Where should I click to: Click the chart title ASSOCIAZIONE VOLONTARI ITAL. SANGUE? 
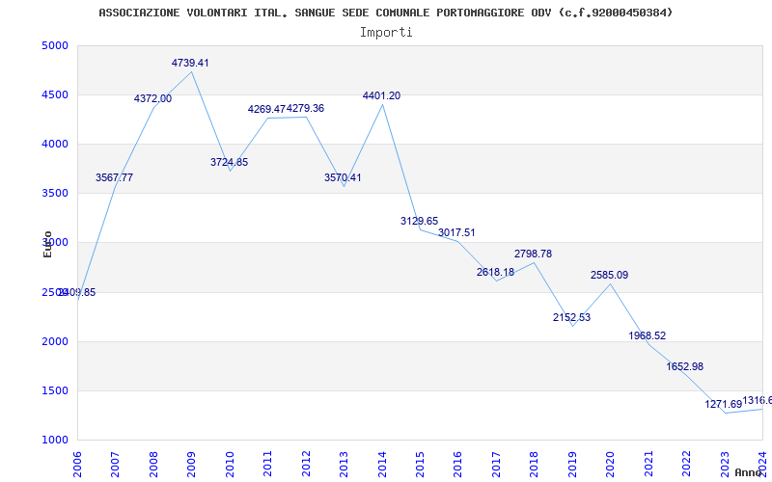coord(385,13)
